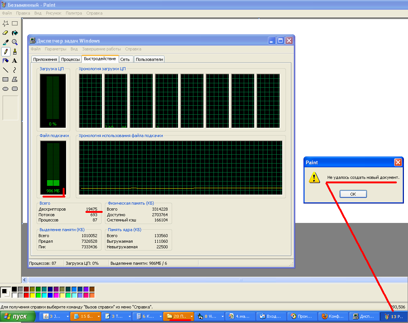Select the Magnifier tool
Viewport: 408px width, 323px height.
coord(15,42)
